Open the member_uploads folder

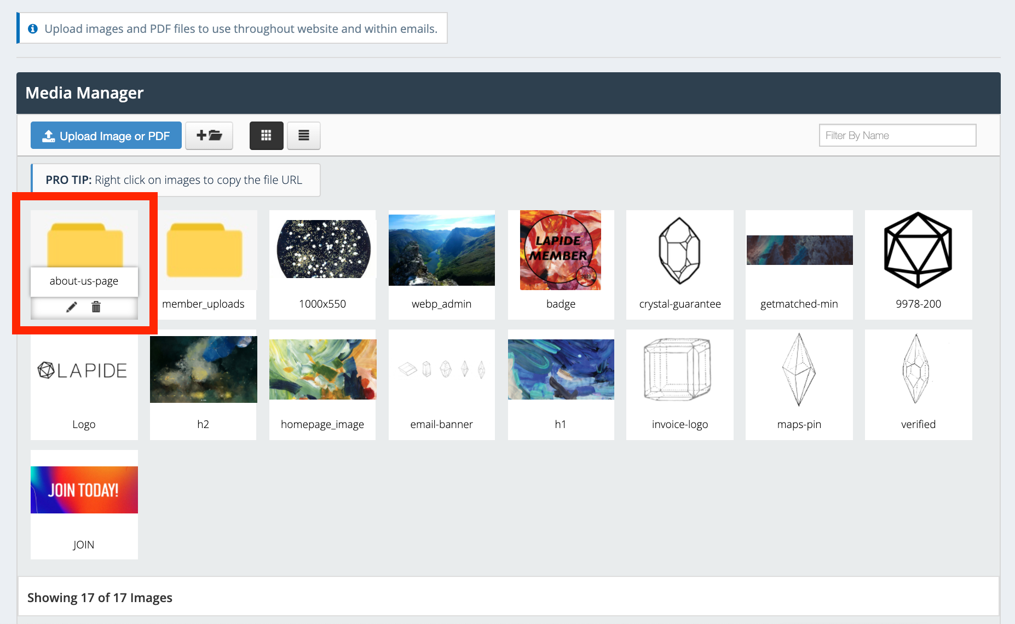pos(203,250)
